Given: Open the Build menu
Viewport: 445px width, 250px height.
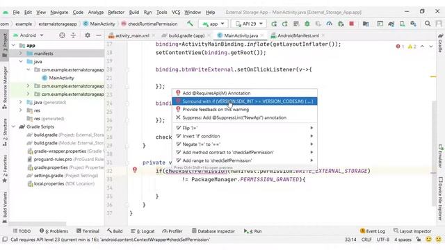Looking at the screenshot, I should coord(134,12).
